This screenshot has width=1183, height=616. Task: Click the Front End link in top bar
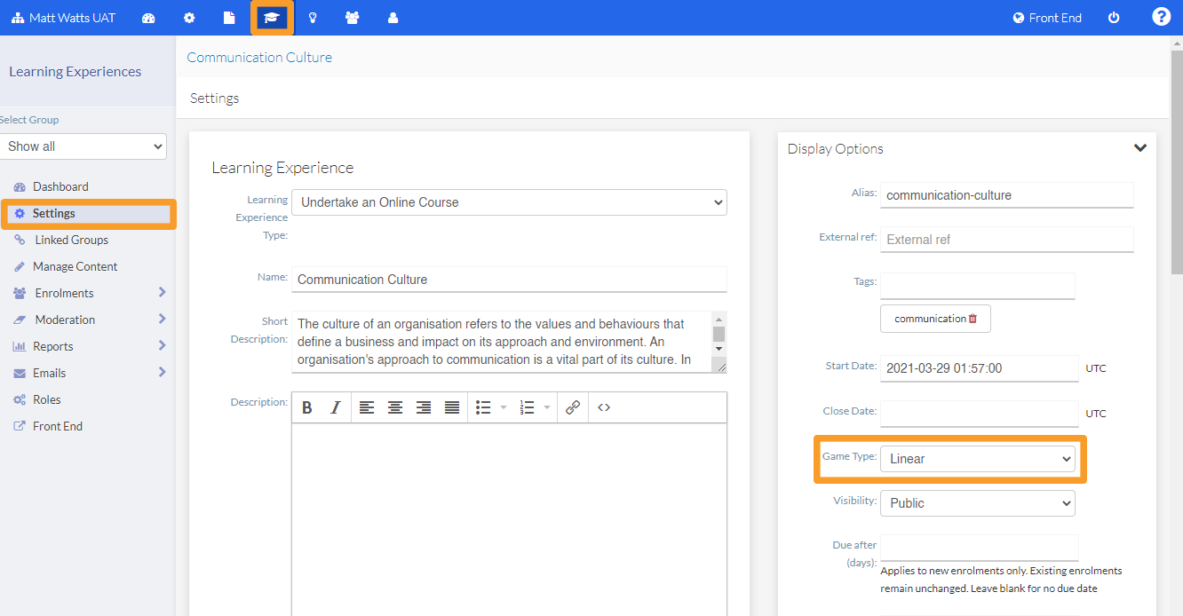pos(1047,18)
